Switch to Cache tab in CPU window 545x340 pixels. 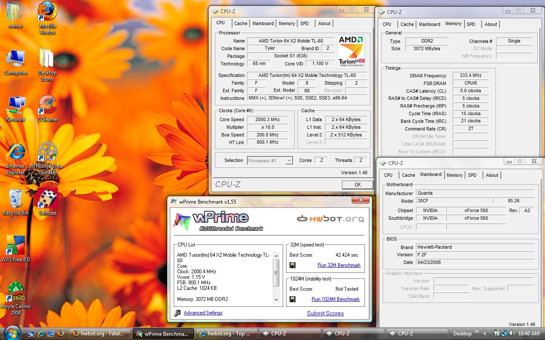(x=241, y=24)
